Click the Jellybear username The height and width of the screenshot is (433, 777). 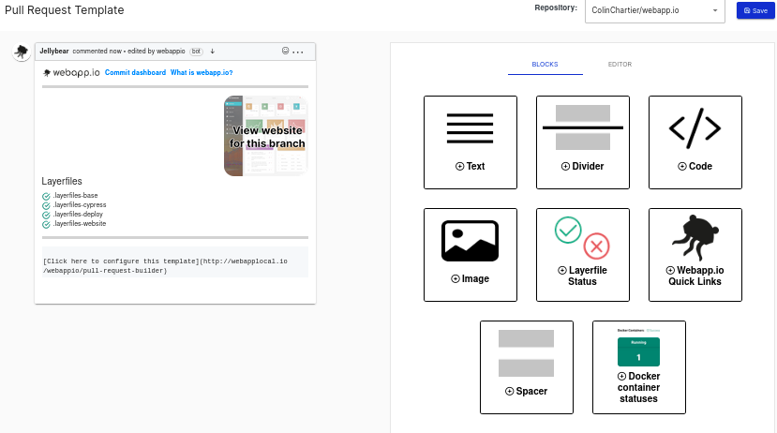pyautogui.click(x=54, y=51)
